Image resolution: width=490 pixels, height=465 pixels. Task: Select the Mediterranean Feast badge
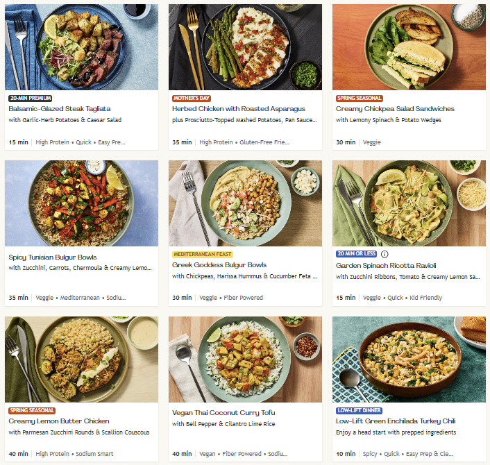pos(202,254)
